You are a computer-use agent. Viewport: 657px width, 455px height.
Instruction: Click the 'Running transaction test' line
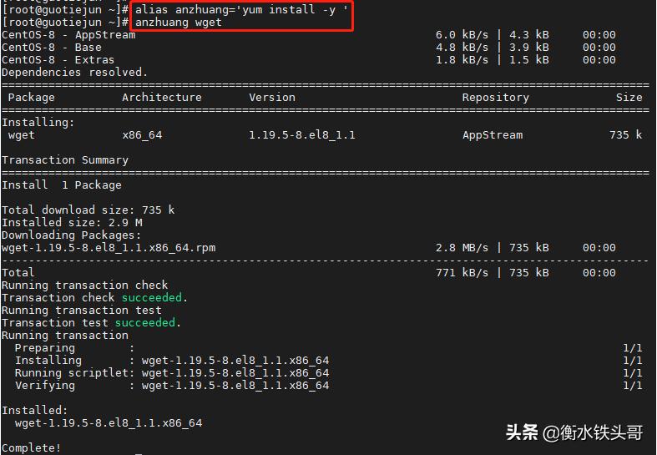pyautogui.click(x=82, y=311)
